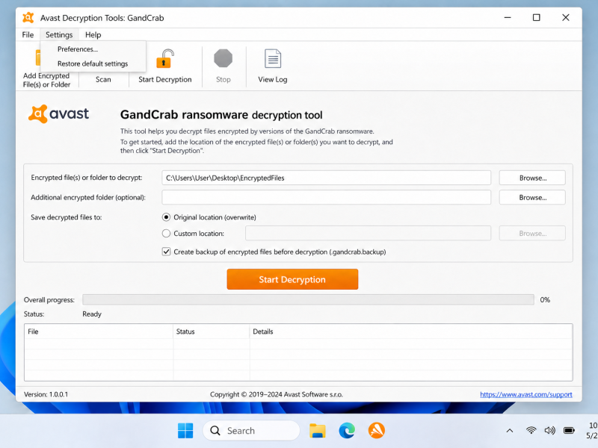Screen dimensions: 598x448
Task: Minimize the Avast Decryption Tools window
Action: tap(508, 17)
